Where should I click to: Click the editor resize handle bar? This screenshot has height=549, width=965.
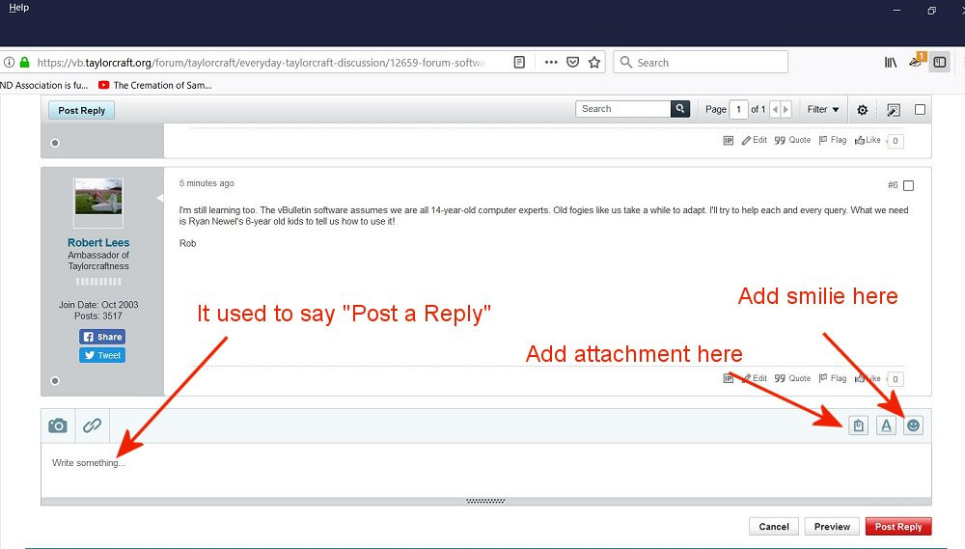pyautogui.click(x=485, y=501)
